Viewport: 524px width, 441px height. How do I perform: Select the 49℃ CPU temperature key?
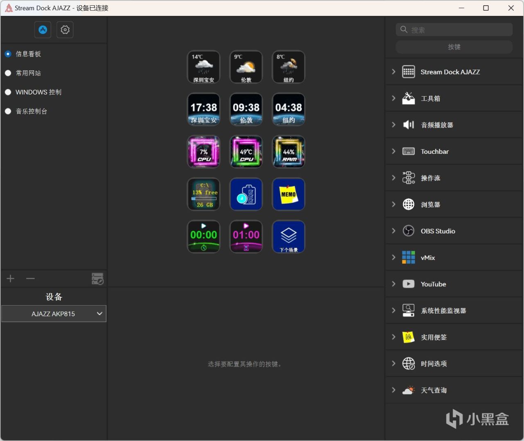coord(246,152)
